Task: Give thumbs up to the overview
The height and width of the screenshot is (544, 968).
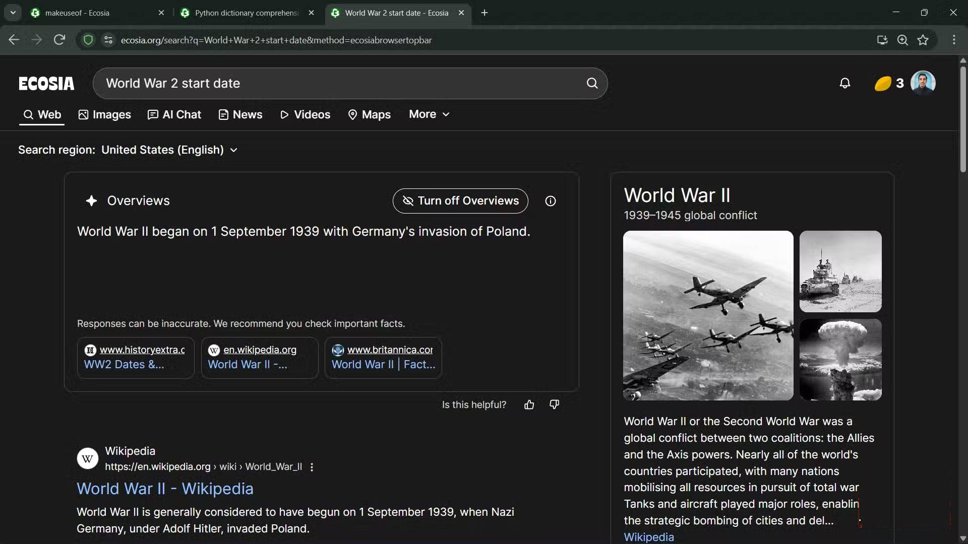Action: pos(529,404)
